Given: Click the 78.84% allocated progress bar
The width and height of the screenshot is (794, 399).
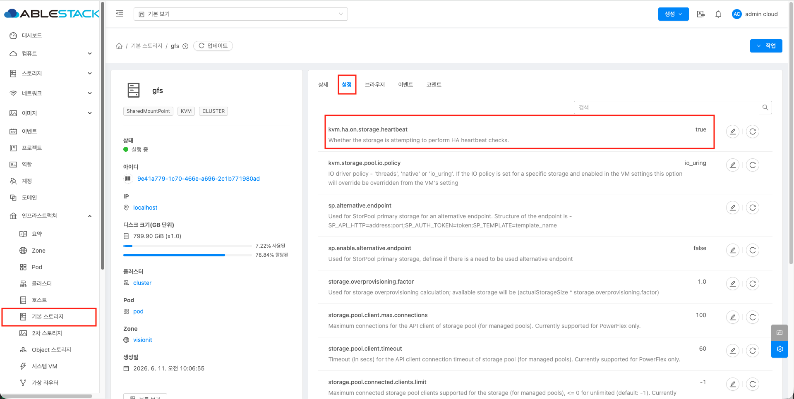Looking at the screenshot, I should coord(187,255).
